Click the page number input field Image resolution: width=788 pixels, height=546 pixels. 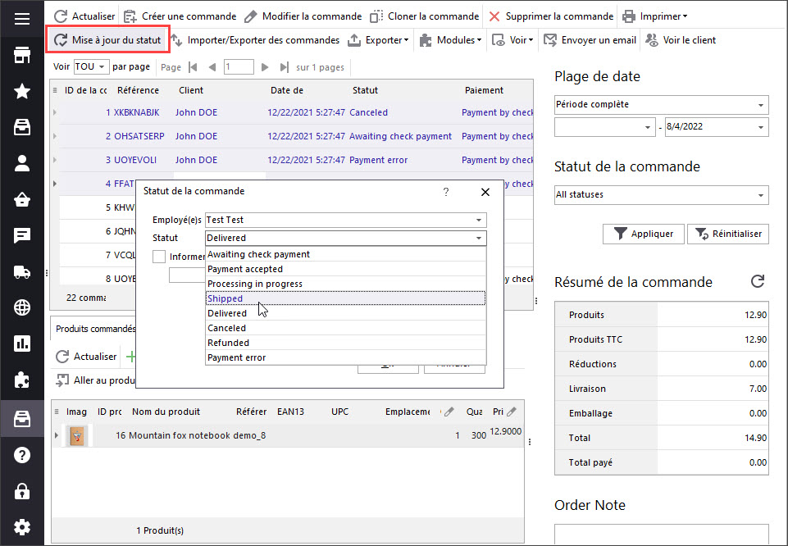[x=239, y=66]
